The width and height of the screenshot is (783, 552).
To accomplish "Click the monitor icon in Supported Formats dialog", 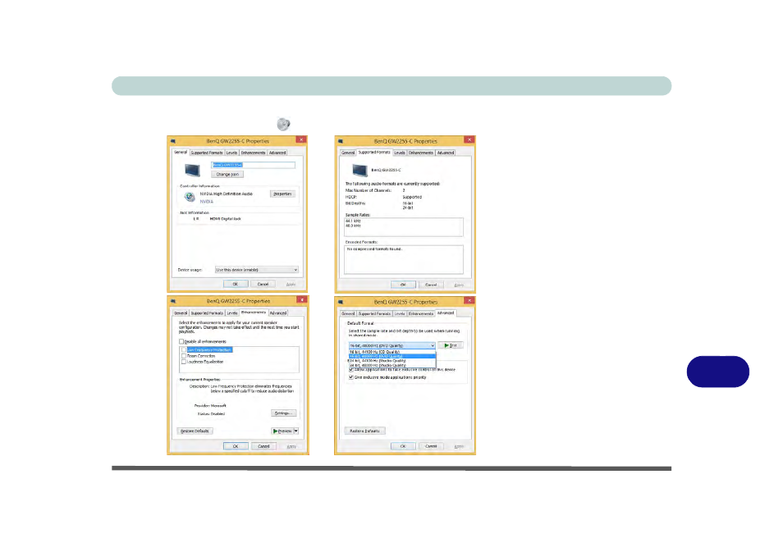I will tap(359, 170).
